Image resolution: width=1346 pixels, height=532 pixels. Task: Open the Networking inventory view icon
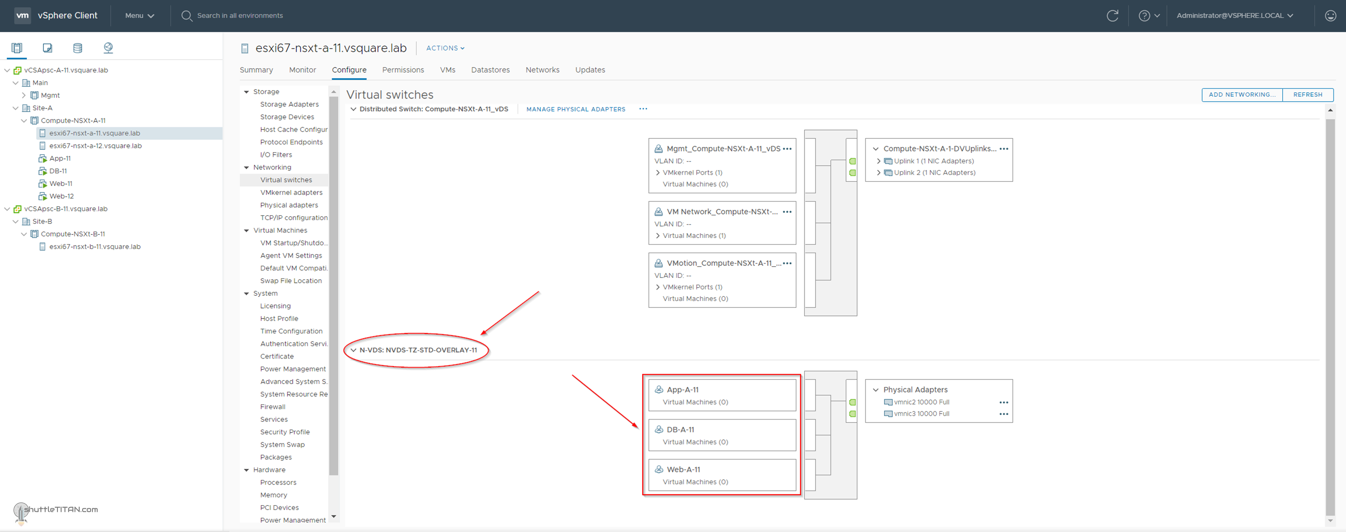108,48
